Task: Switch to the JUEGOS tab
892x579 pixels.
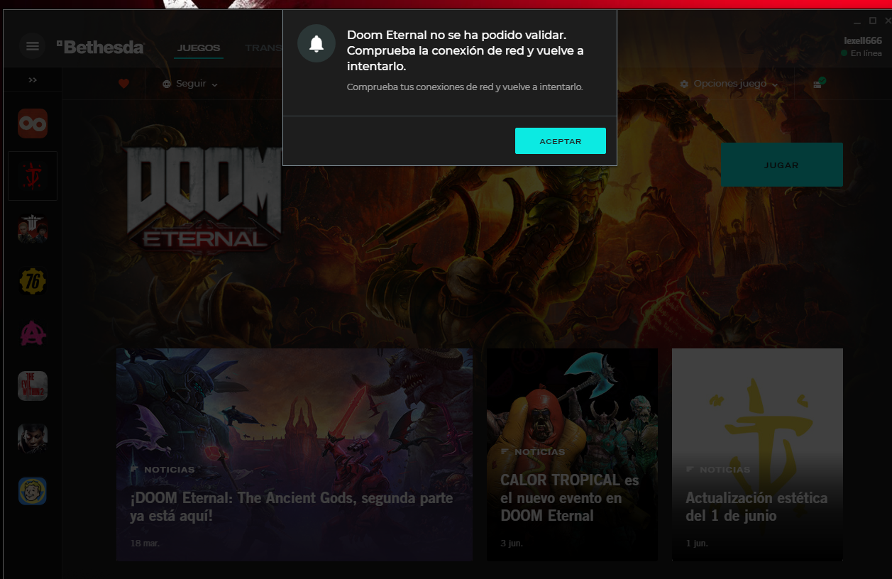Action: (x=199, y=48)
